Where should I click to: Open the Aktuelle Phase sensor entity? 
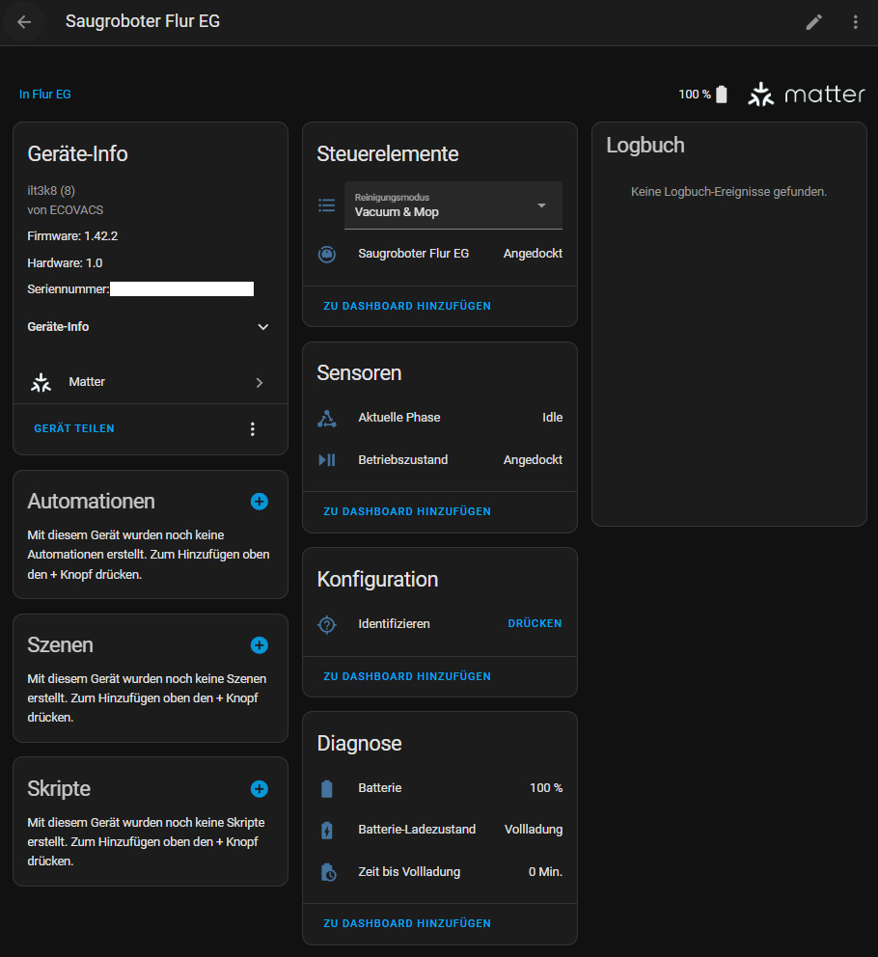click(440, 418)
